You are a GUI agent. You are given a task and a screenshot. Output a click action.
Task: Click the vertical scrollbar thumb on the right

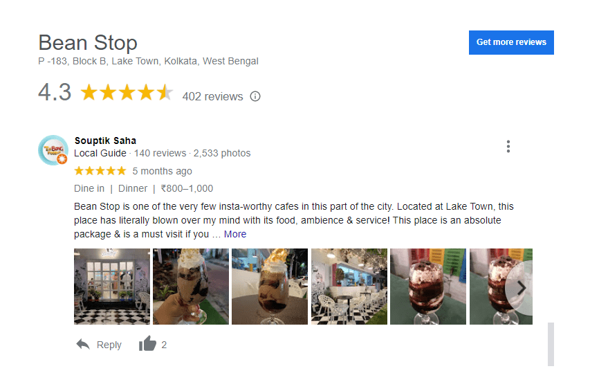(x=551, y=344)
